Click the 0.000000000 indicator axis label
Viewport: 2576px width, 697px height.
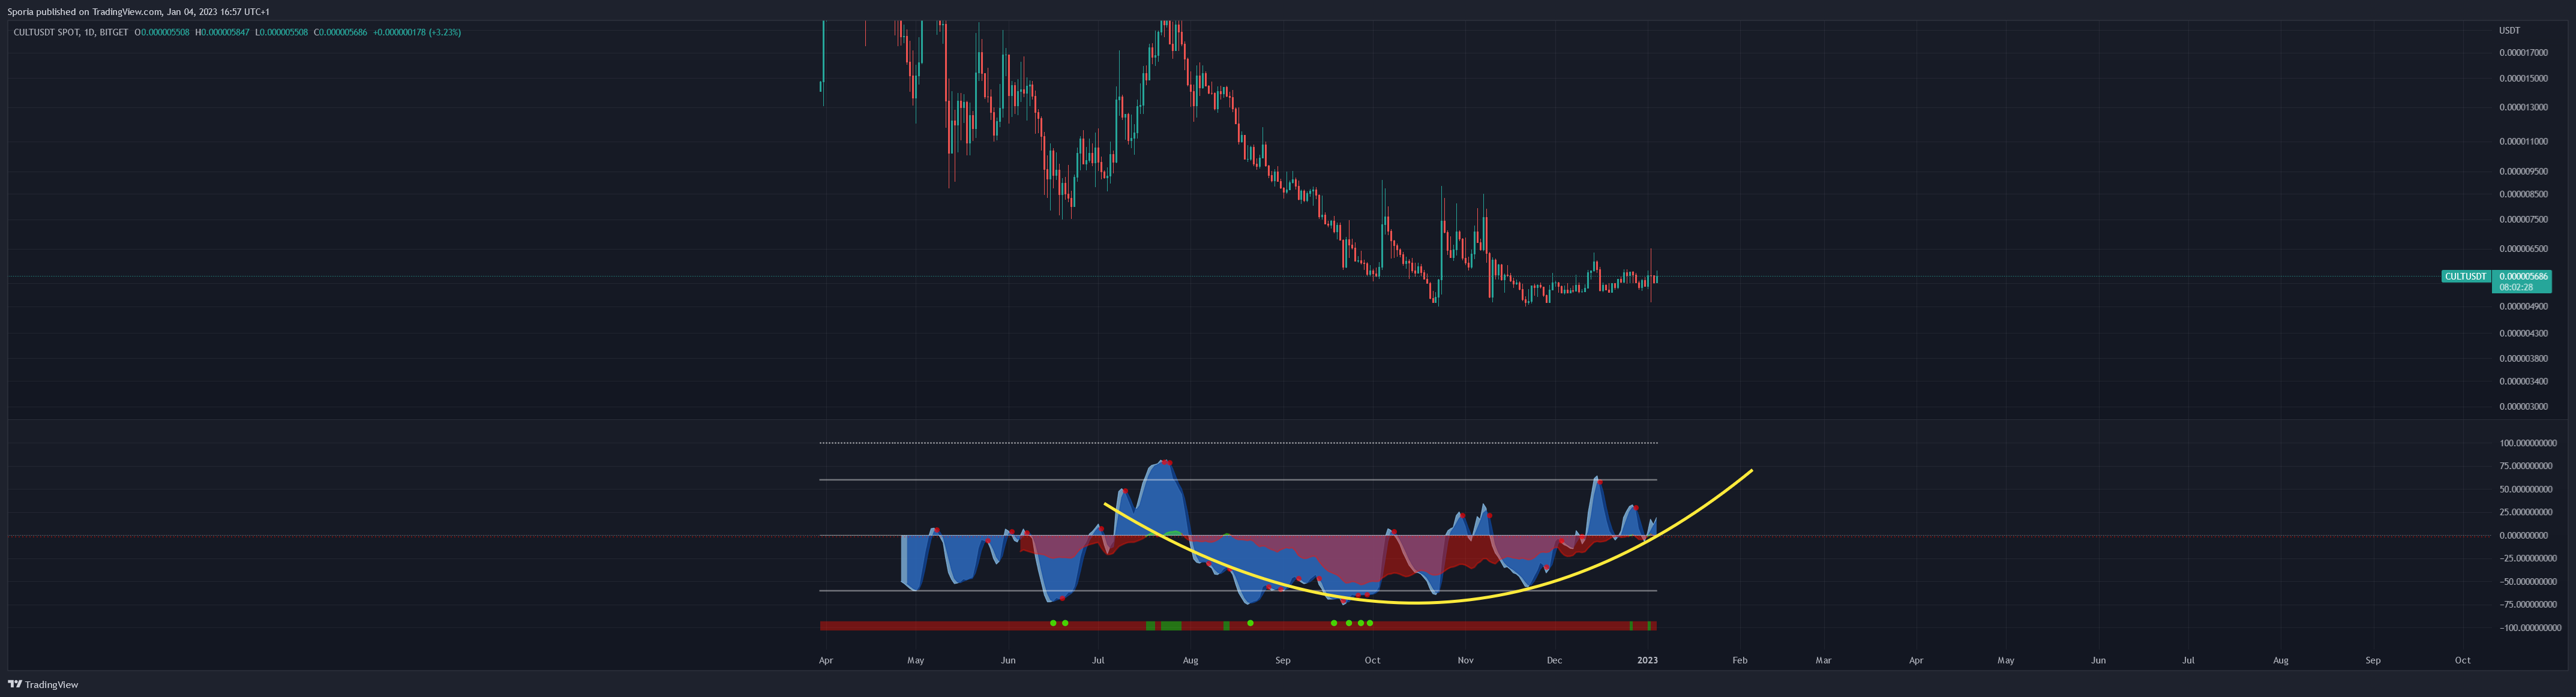pyautogui.click(x=2524, y=536)
